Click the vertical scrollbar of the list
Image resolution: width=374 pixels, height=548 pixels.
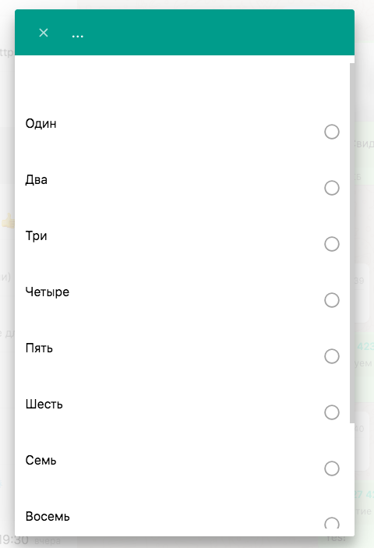tap(352, 243)
